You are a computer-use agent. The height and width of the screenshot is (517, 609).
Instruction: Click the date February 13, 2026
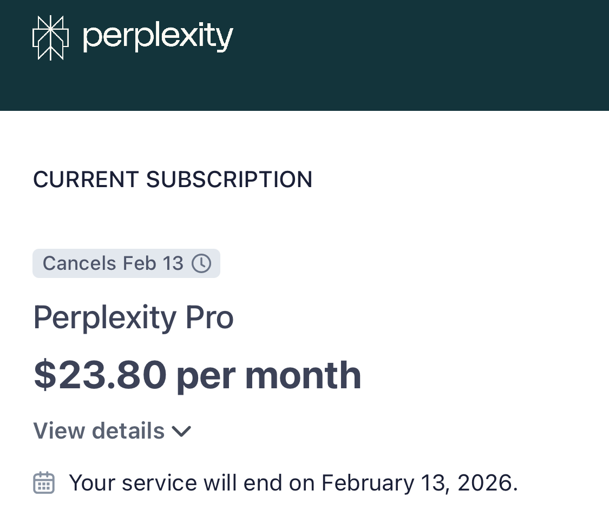coord(416,482)
